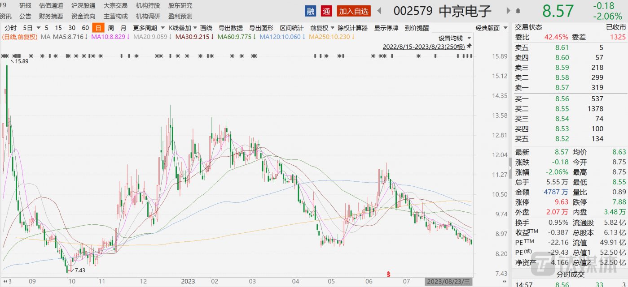Open the 估值通道 menu item
628x287 pixels.
(51, 5)
